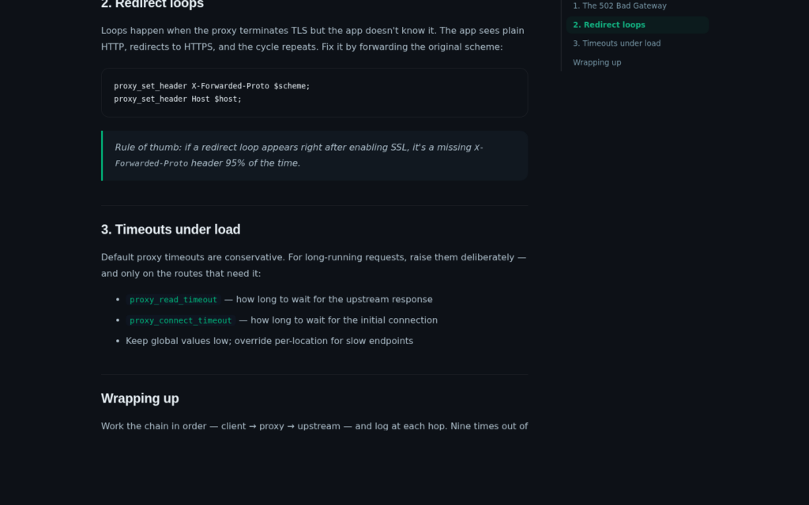
Task: Select highlighted "2. Redirect loops" sidebar entry
Action: [638, 24]
